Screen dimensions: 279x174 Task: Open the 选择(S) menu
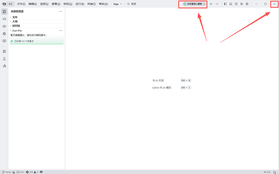coord(44,4)
